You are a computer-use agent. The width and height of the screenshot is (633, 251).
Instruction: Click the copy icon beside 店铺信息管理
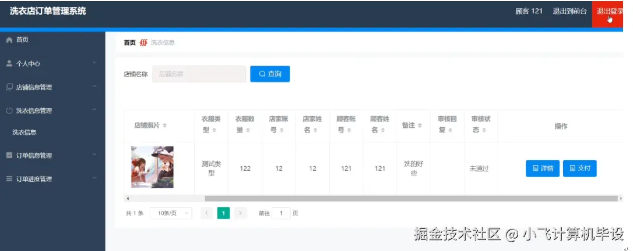(9, 87)
